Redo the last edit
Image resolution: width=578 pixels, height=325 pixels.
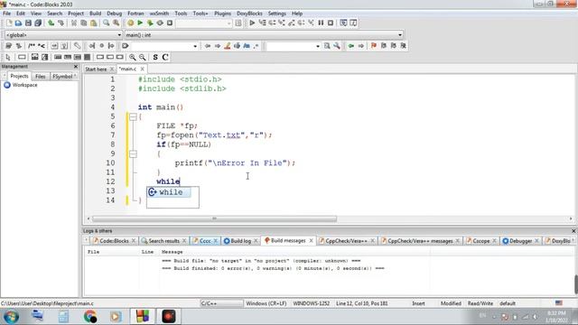[61, 23]
